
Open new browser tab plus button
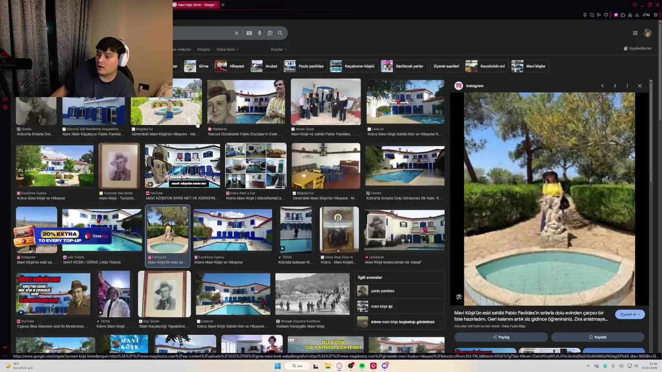(x=222, y=5)
